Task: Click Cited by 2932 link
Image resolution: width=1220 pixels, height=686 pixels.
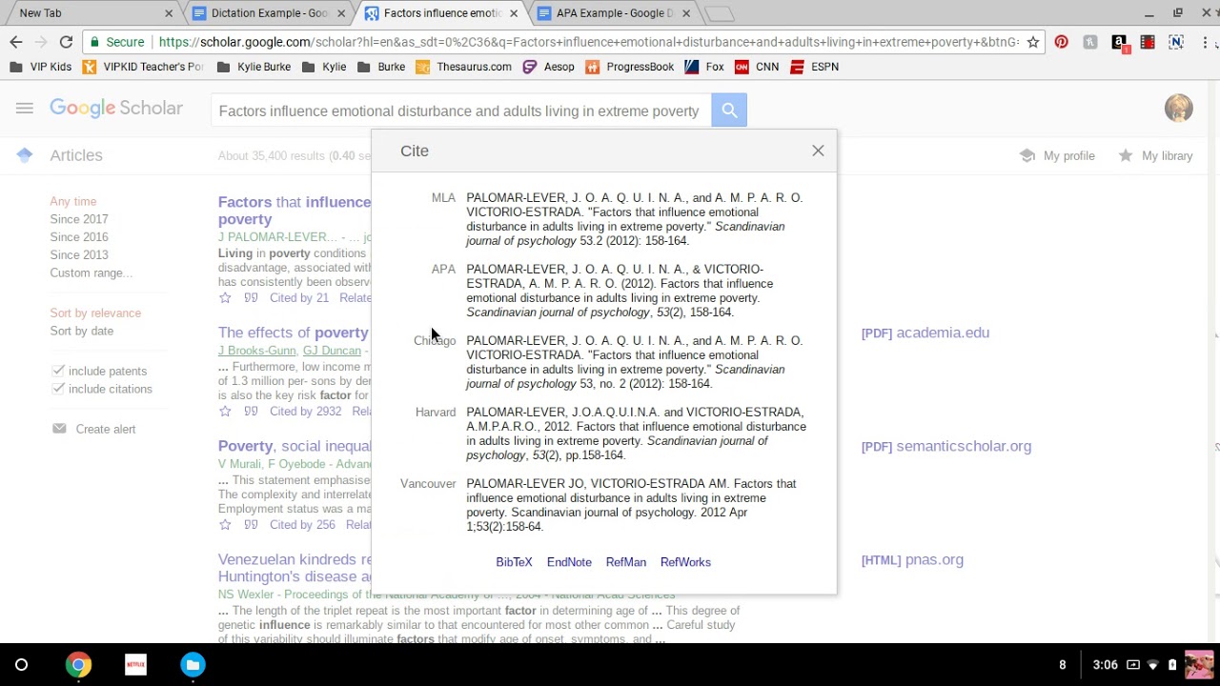Action: point(305,412)
